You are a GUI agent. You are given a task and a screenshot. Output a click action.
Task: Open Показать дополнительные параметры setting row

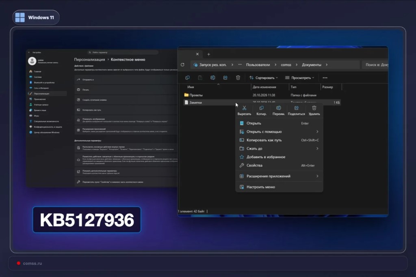(x=126, y=172)
